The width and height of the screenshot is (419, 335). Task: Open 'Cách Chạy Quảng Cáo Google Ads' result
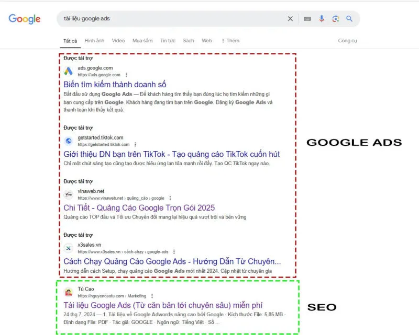pos(172,261)
